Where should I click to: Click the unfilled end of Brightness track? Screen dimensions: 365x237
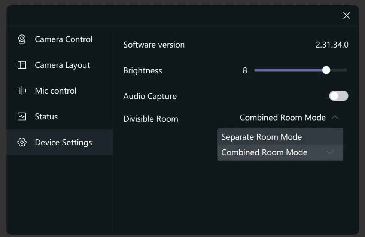(x=339, y=70)
